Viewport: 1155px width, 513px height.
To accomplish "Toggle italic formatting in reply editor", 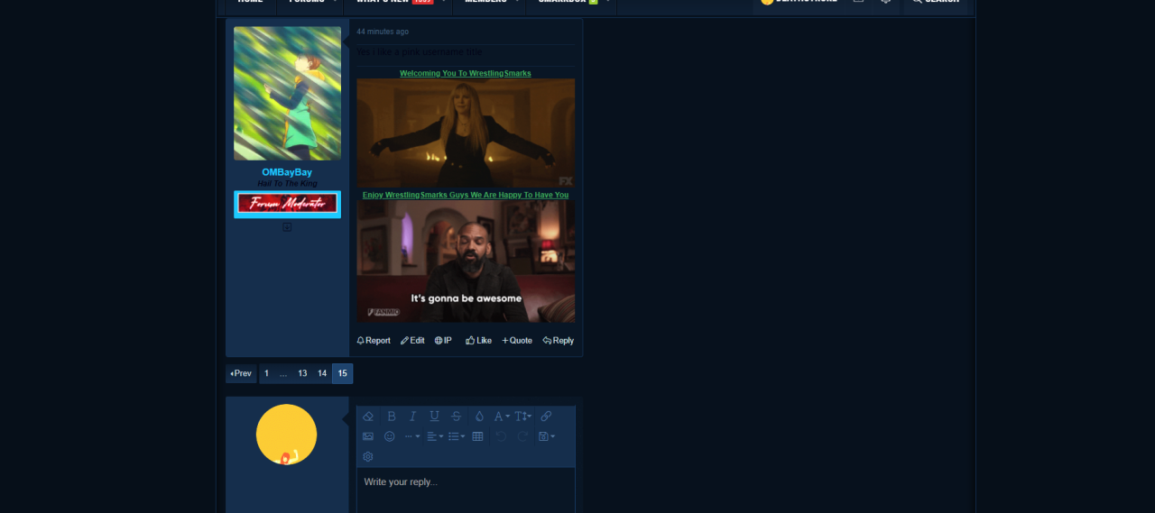I will pyautogui.click(x=413, y=417).
